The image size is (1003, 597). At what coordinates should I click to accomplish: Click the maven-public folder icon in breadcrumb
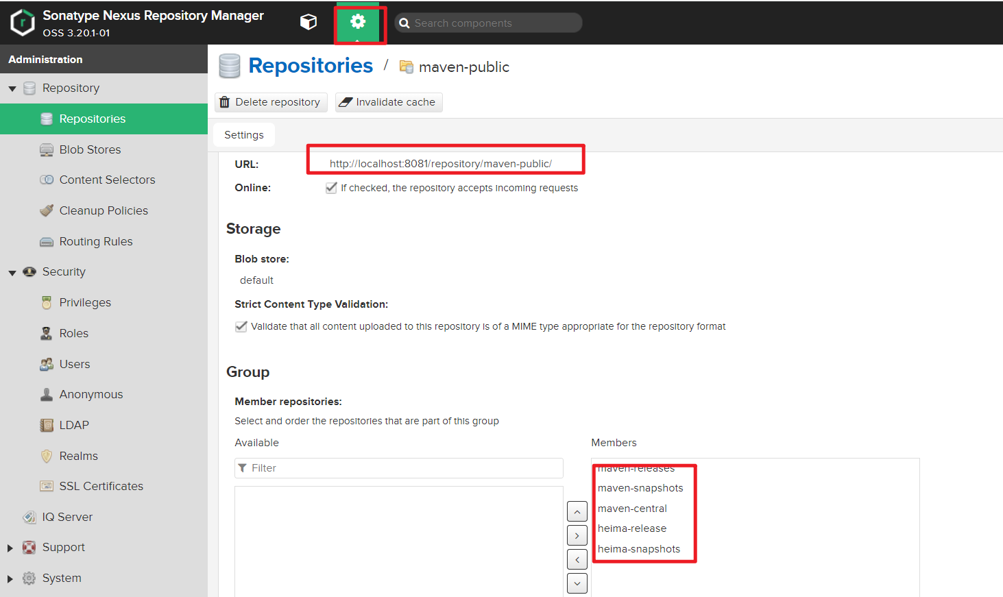pos(407,66)
